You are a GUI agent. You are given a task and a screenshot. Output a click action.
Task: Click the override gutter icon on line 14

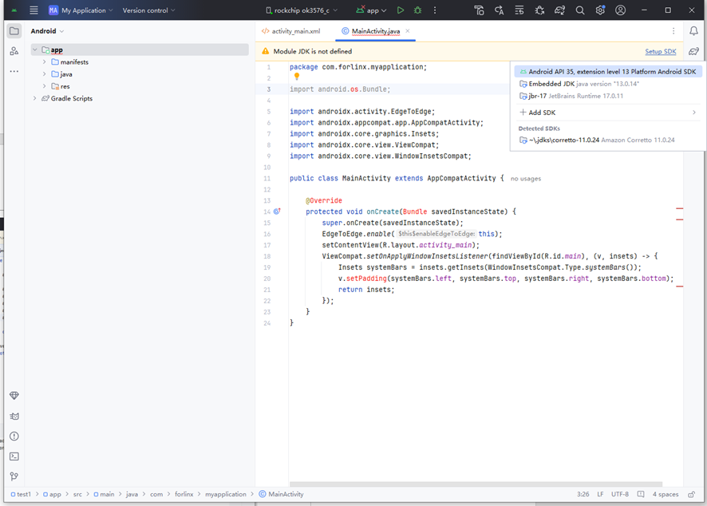(x=277, y=211)
